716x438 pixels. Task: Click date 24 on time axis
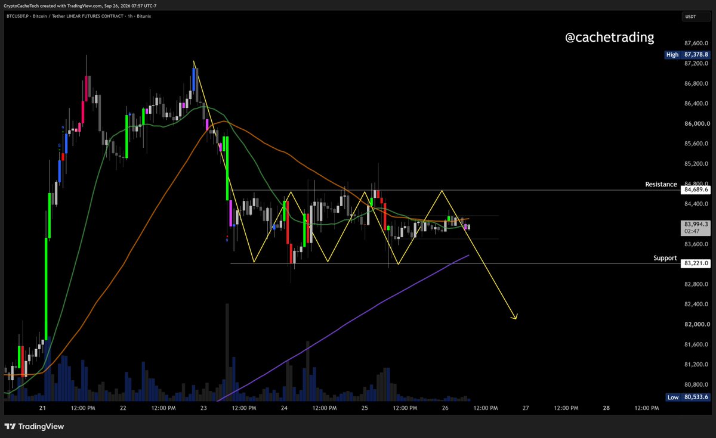pyautogui.click(x=284, y=408)
